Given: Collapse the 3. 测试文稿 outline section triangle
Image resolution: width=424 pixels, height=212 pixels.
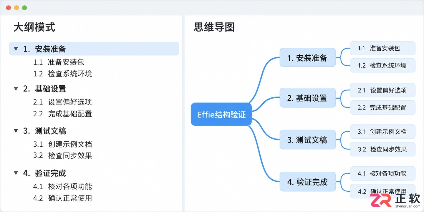Looking at the screenshot, I should tap(16, 131).
